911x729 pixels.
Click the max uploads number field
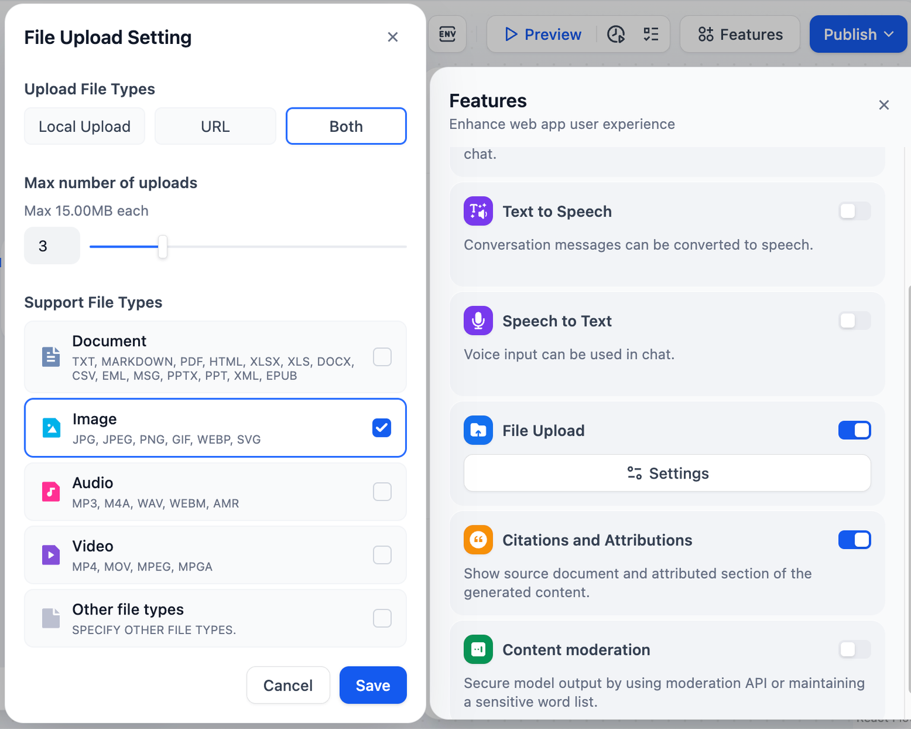click(x=52, y=246)
